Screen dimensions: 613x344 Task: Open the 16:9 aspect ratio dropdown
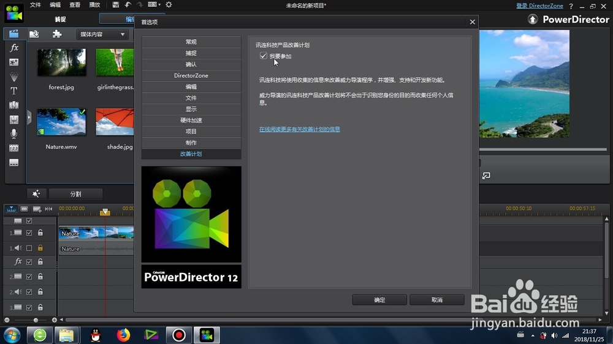click(x=154, y=5)
